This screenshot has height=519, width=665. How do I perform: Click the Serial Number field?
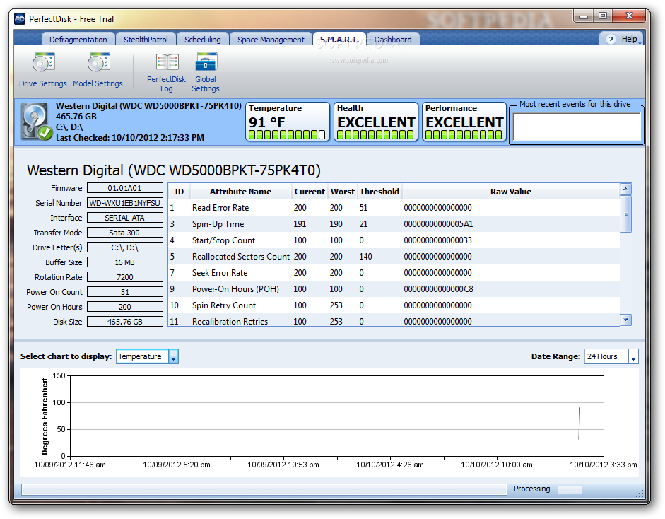coord(124,203)
